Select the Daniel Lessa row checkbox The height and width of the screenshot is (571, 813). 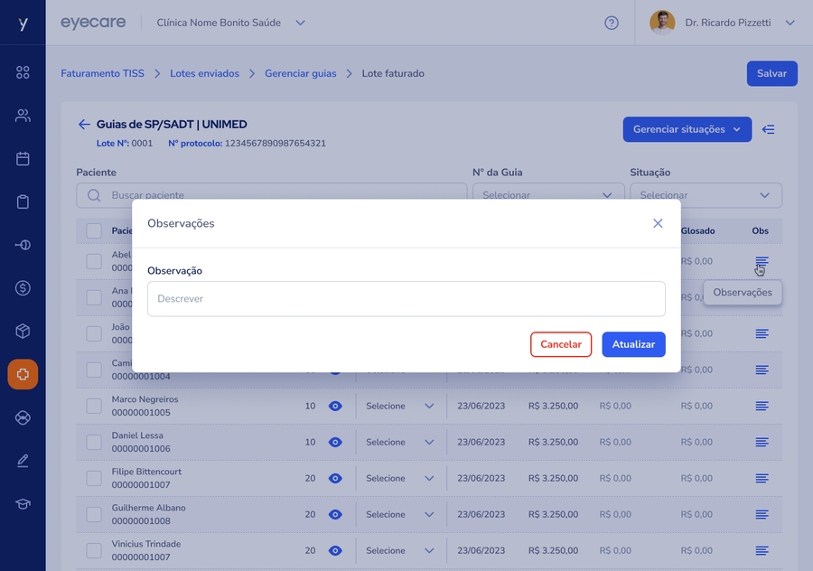coord(94,442)
